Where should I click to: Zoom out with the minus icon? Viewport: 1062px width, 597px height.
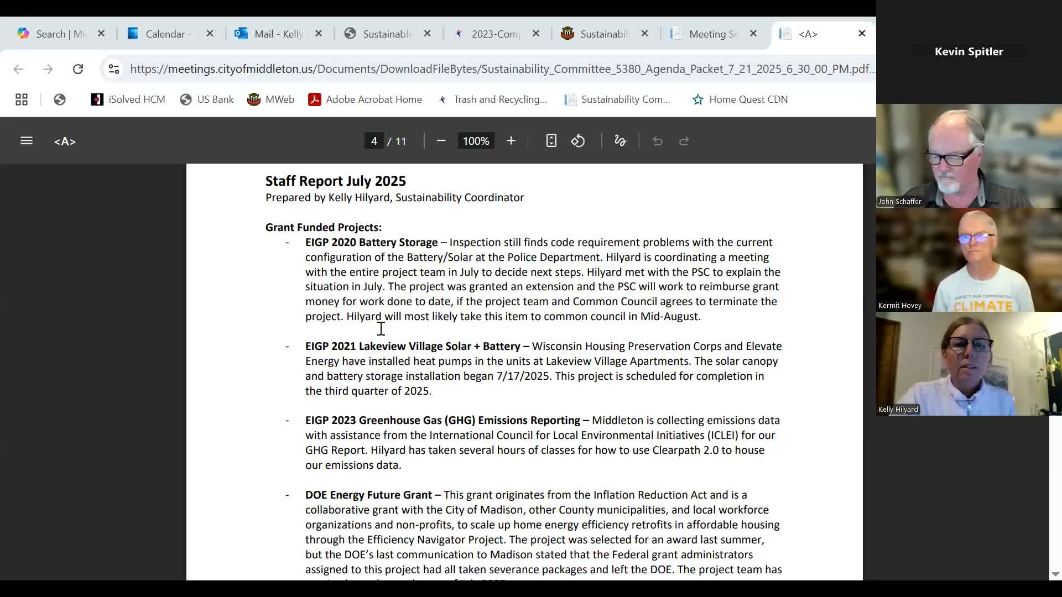(x=441, y=141)
